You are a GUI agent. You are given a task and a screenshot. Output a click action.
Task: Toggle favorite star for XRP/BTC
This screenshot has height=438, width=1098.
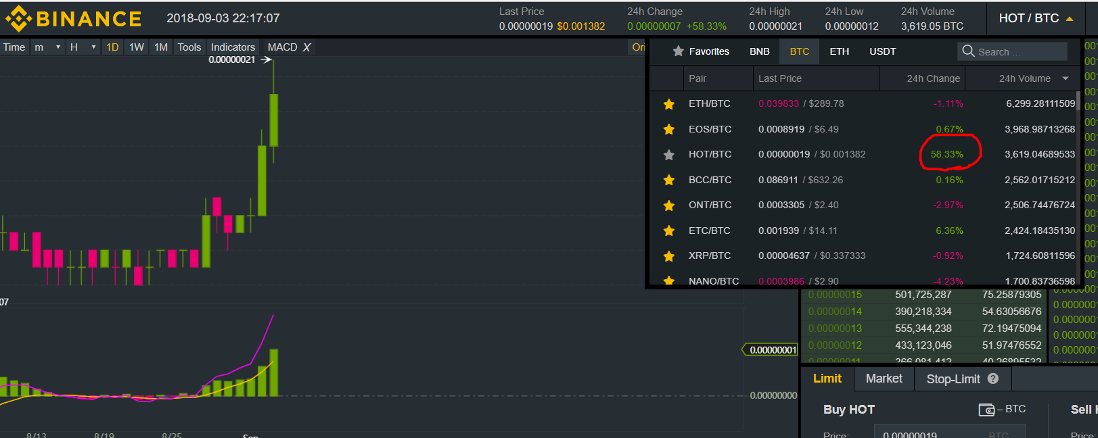click(x=669, y=256)
